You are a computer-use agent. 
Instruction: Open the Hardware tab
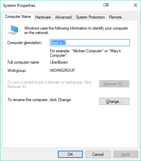click(43, 17)
